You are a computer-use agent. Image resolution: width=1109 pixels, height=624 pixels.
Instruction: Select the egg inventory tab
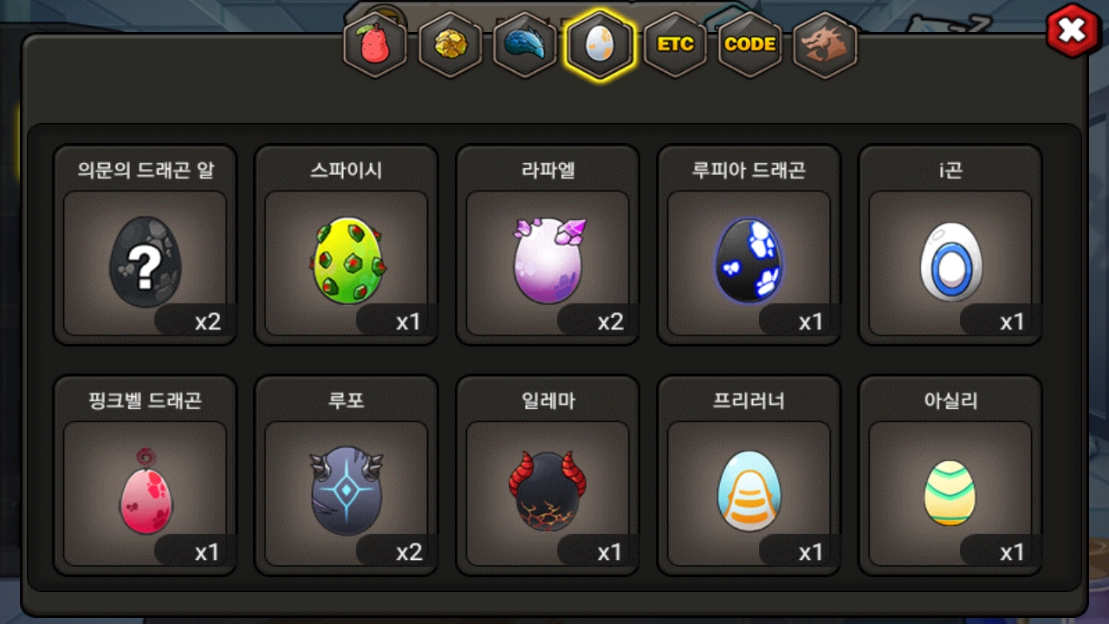[600, 45]
